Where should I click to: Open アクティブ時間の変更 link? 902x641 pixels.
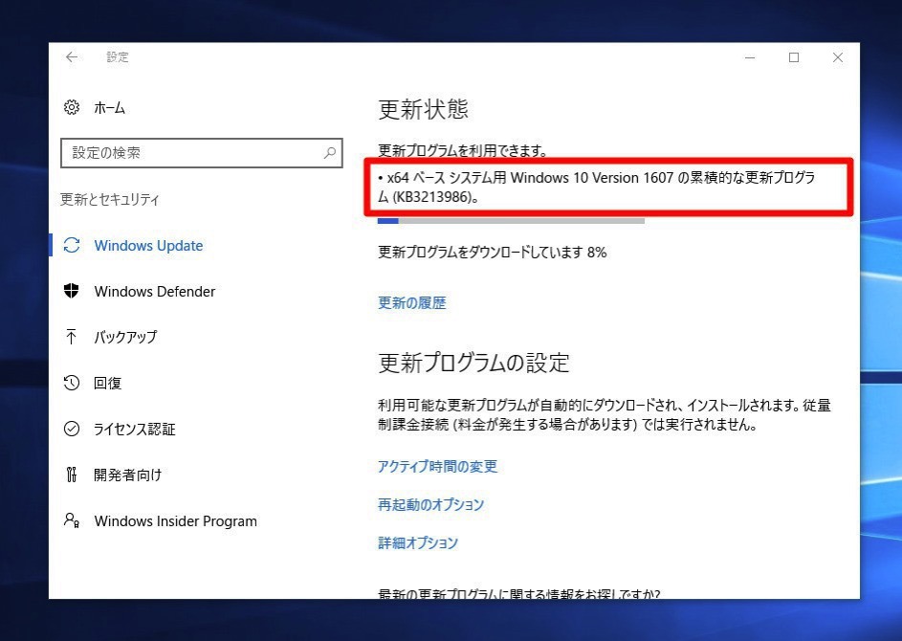437,466
